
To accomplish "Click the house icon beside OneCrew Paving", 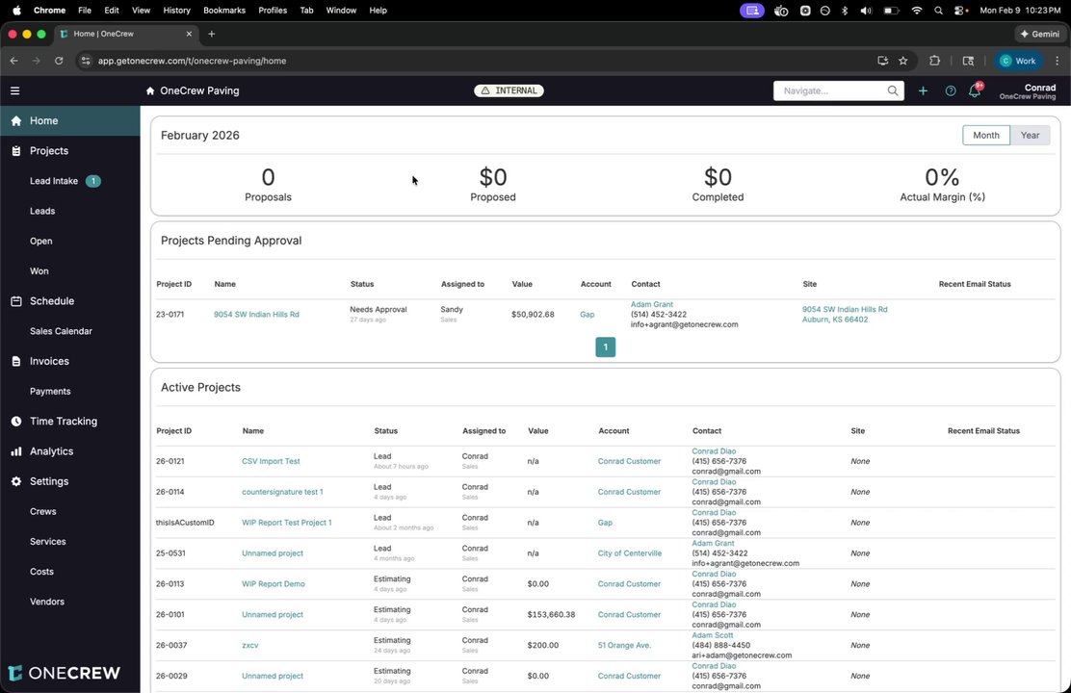I will click(150, 90).
